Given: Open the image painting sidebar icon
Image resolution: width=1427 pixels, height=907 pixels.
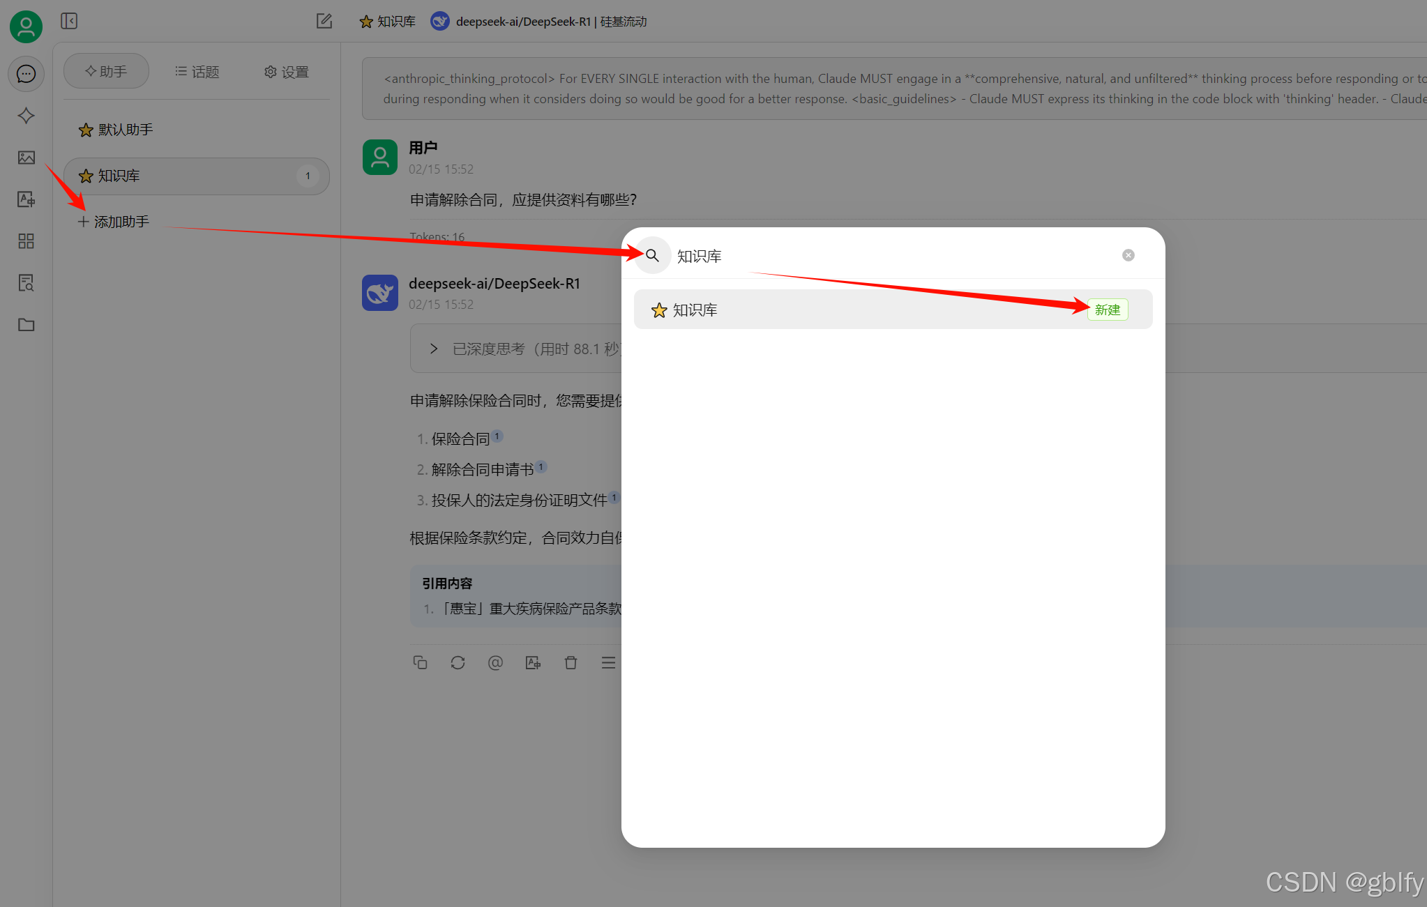Looking at the screenshot, I should tap(26, 158).
